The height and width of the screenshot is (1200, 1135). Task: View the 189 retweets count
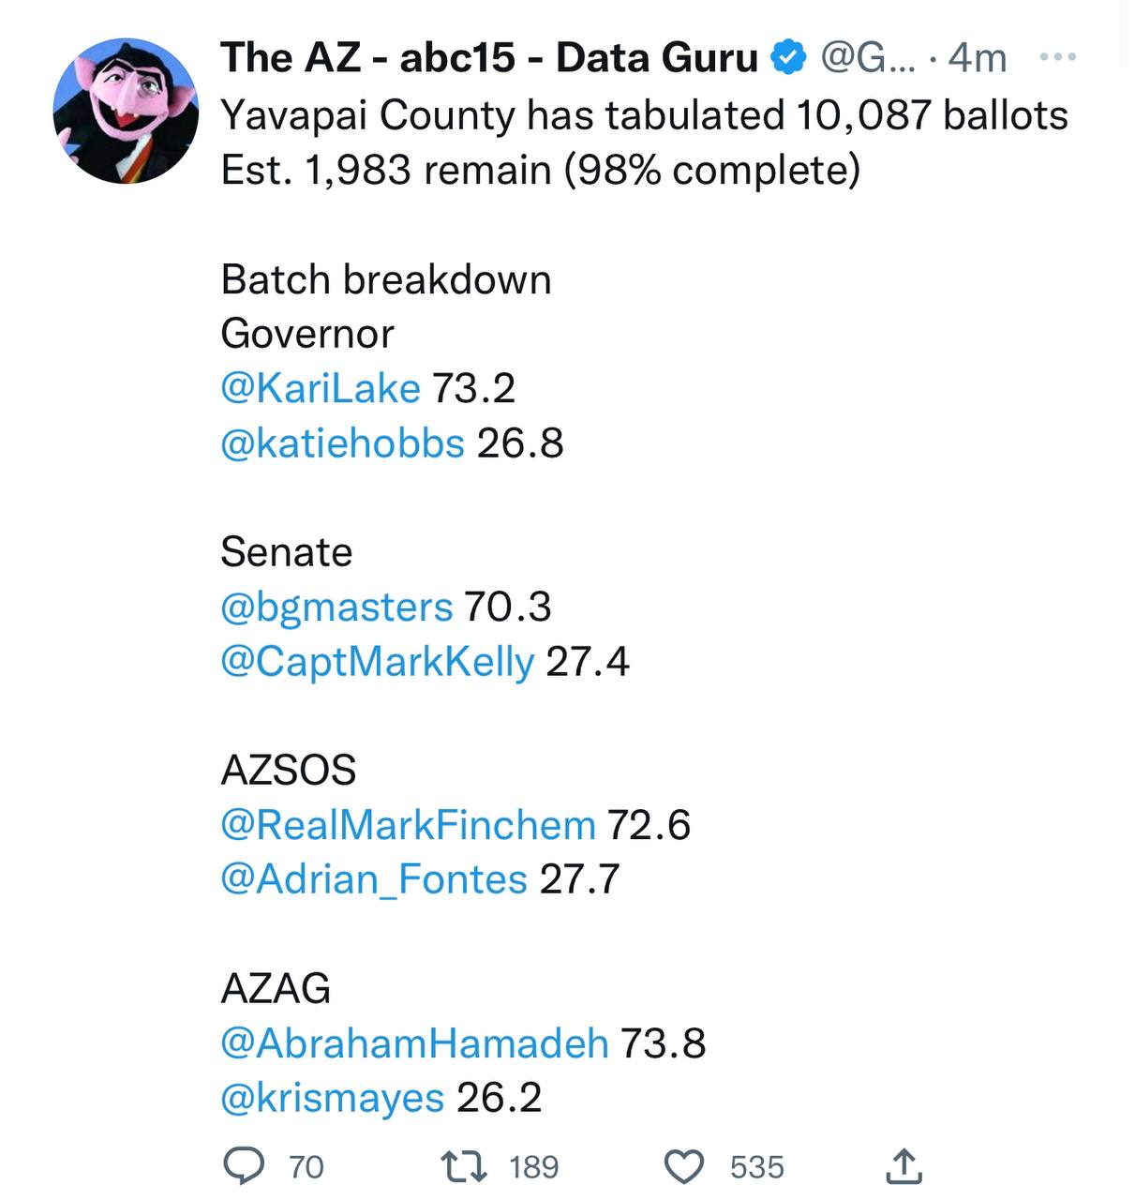click(534, 1167)
